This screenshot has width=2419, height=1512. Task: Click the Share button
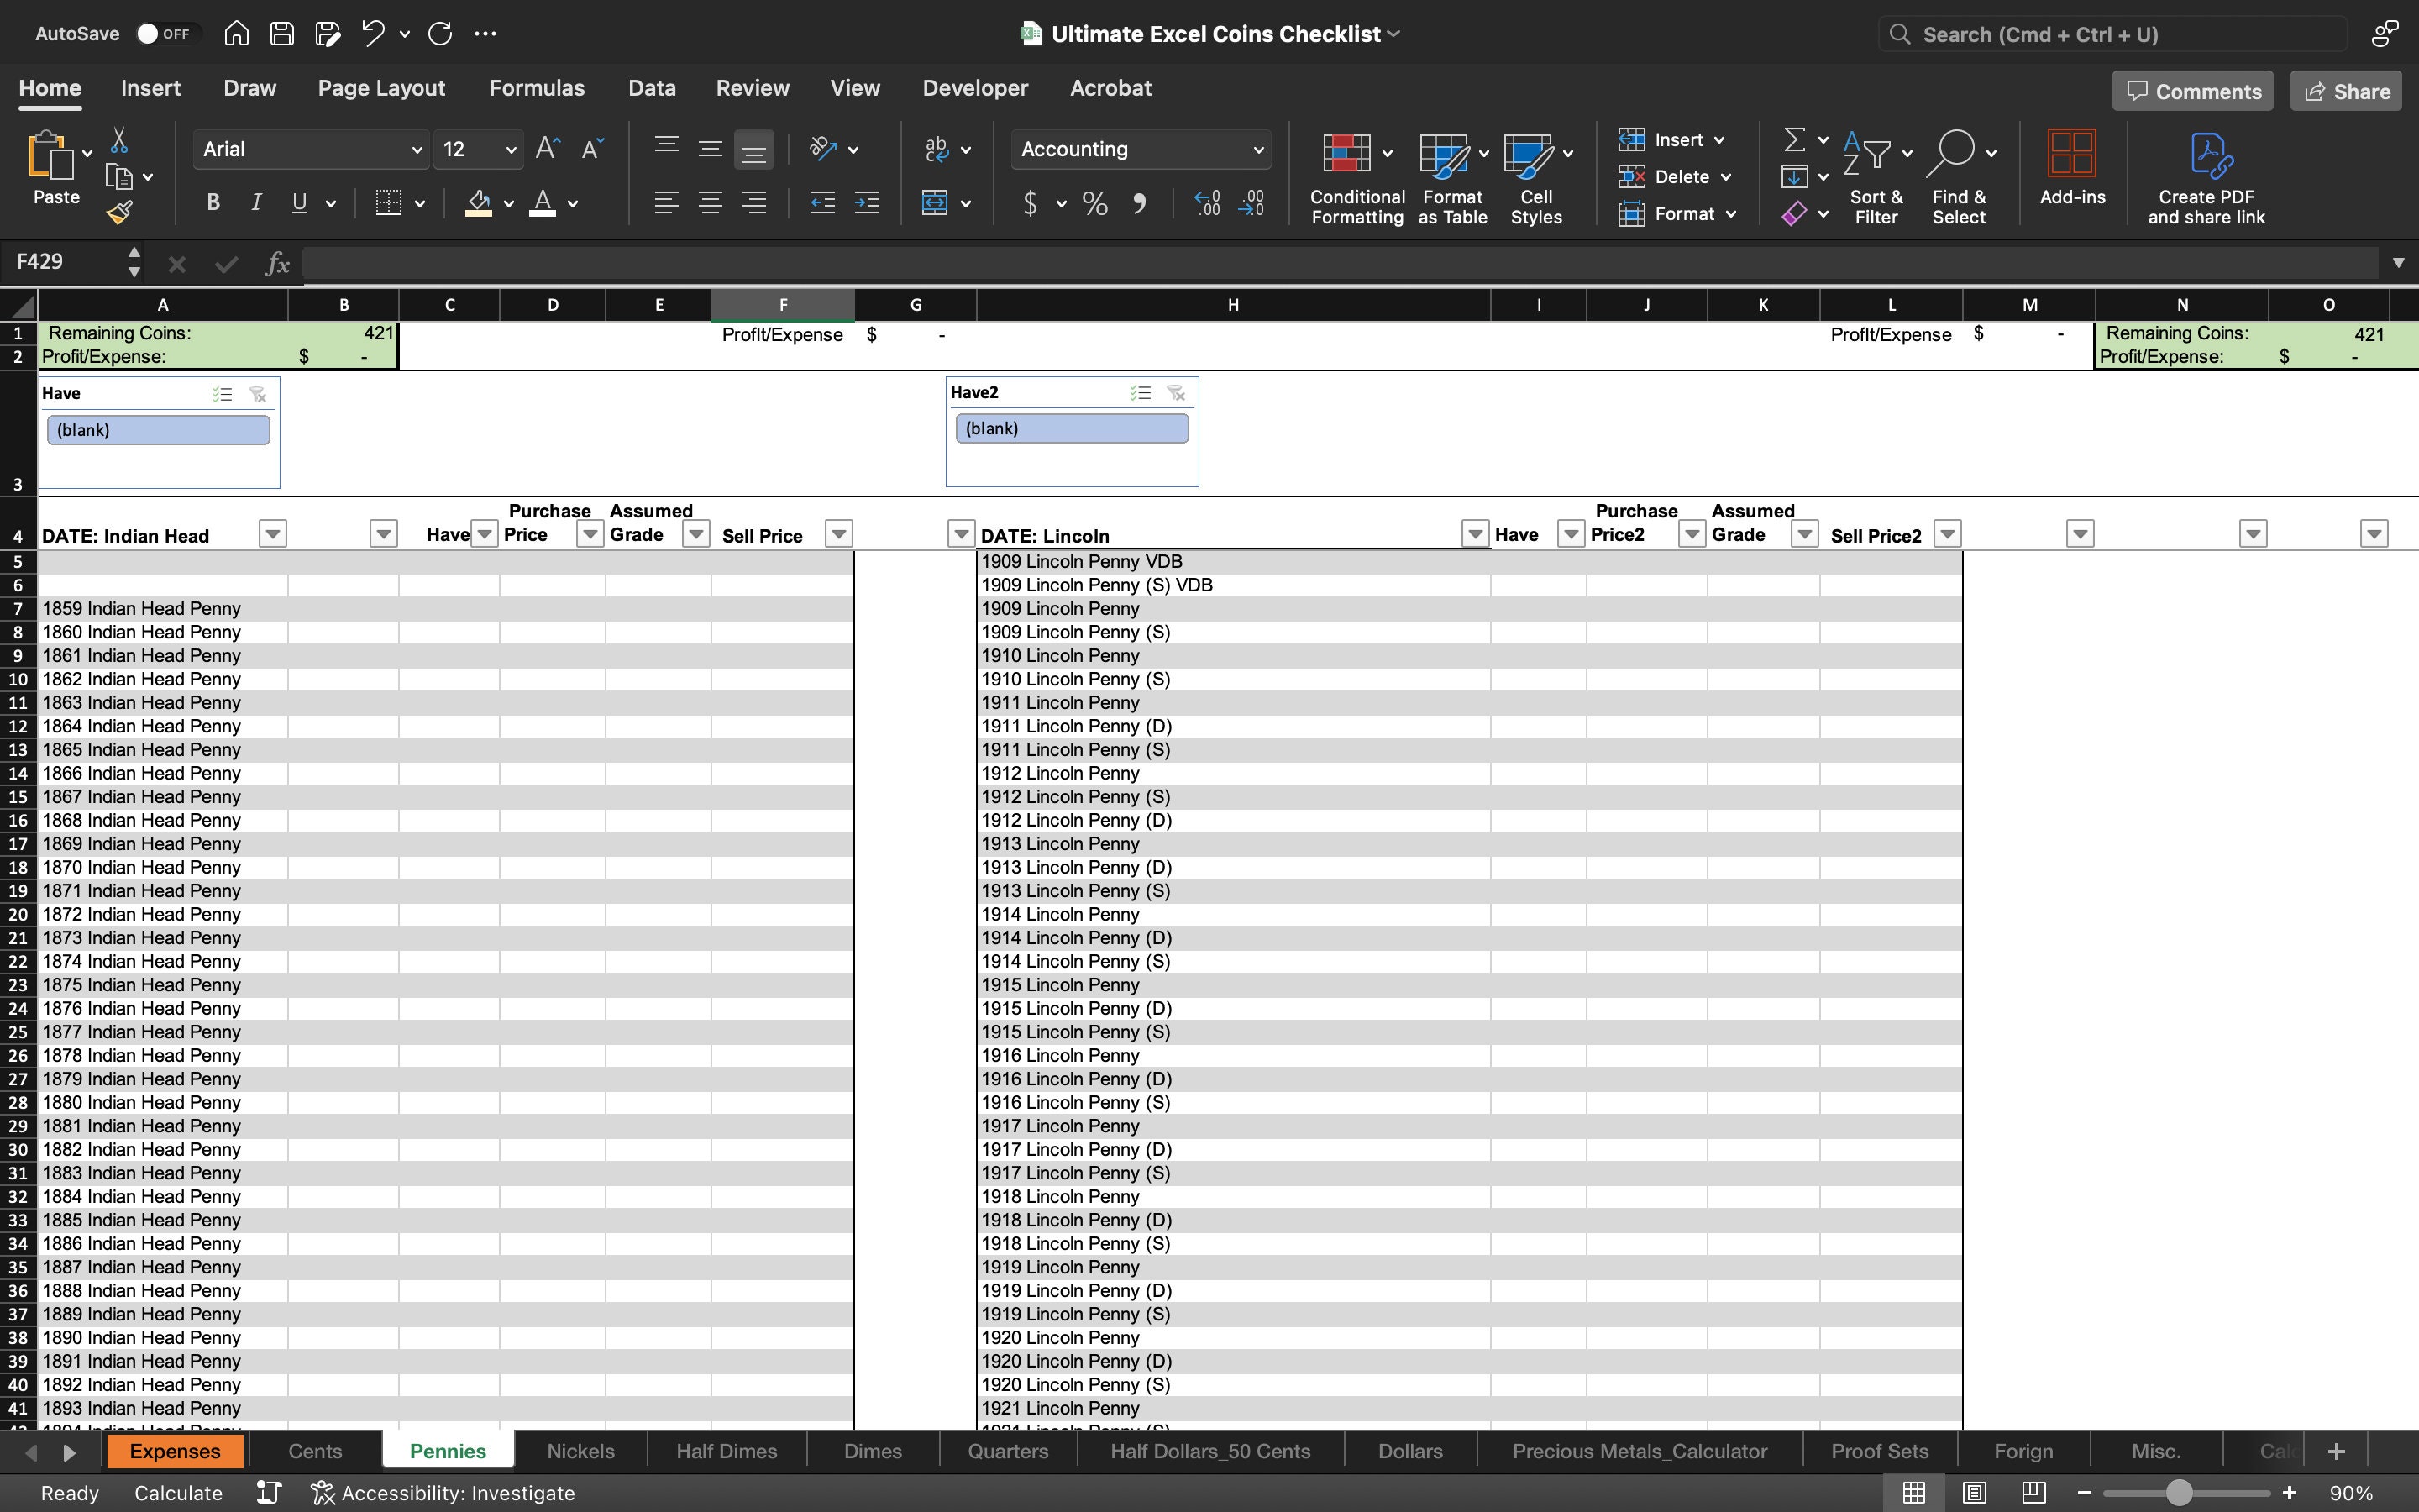click(2345, 90)
